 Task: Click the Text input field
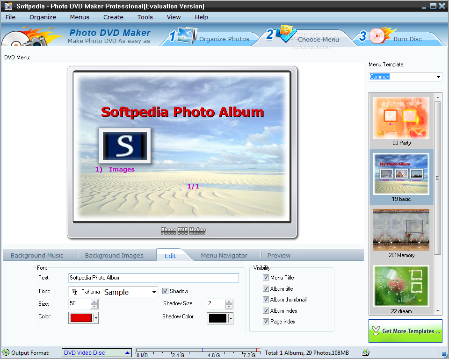(x=153, y=278)
